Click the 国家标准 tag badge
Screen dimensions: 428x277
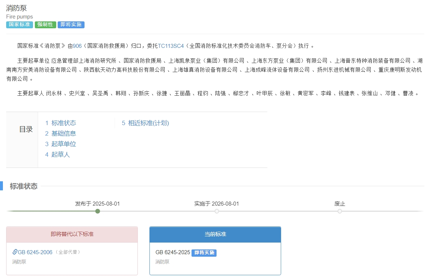[19, 25]
